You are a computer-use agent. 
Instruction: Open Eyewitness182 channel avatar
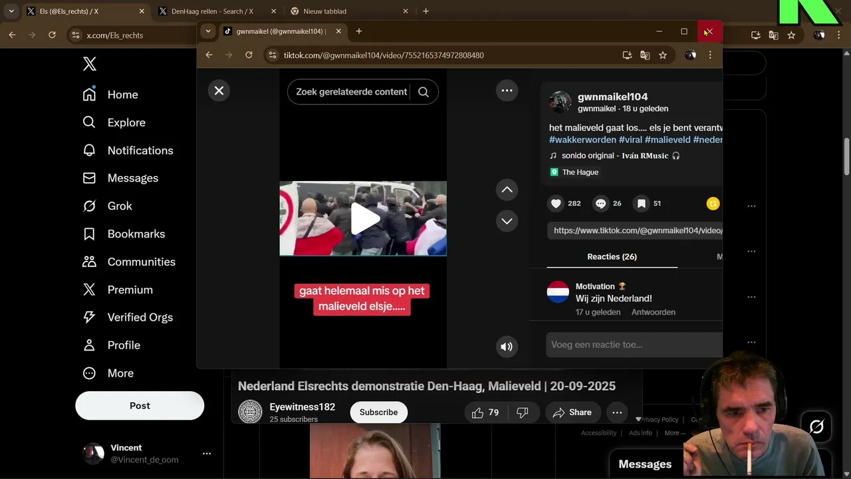pyautogui.click(x=250, y=412)
